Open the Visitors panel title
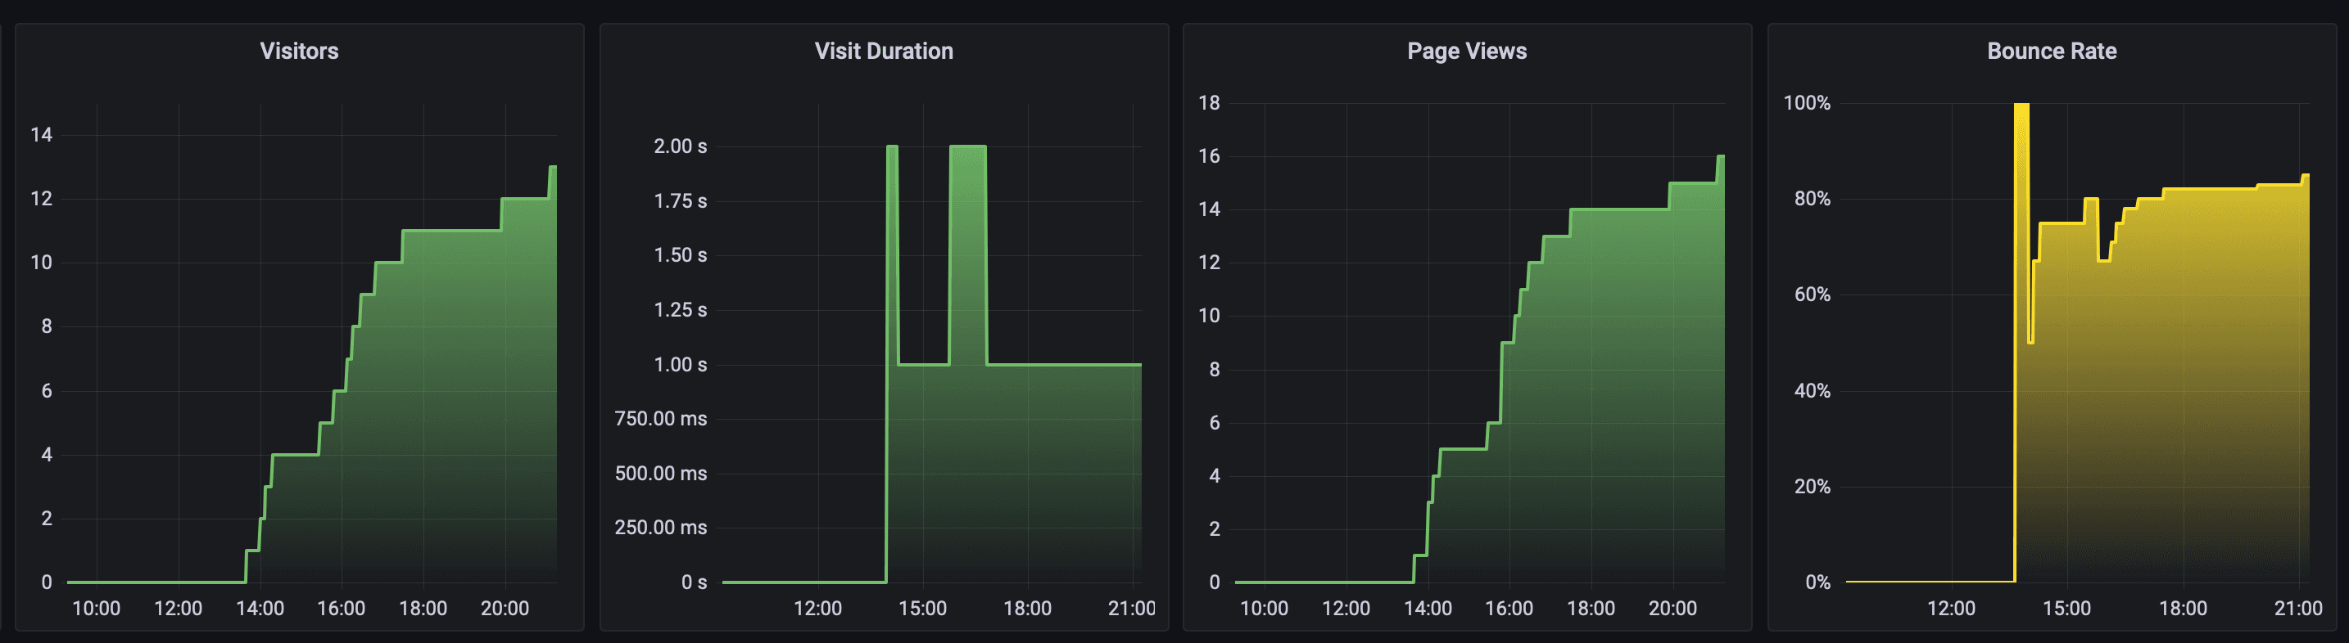Image resolution: width=2349 pixels, height=643 pixels. click(x=299, y=51)
